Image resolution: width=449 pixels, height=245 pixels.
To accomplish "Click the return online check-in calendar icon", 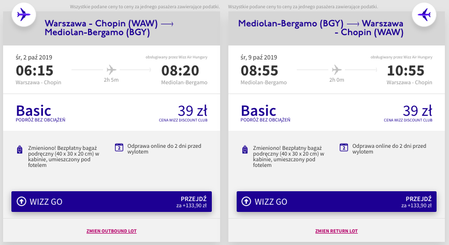I will click(x=343, y=147).
